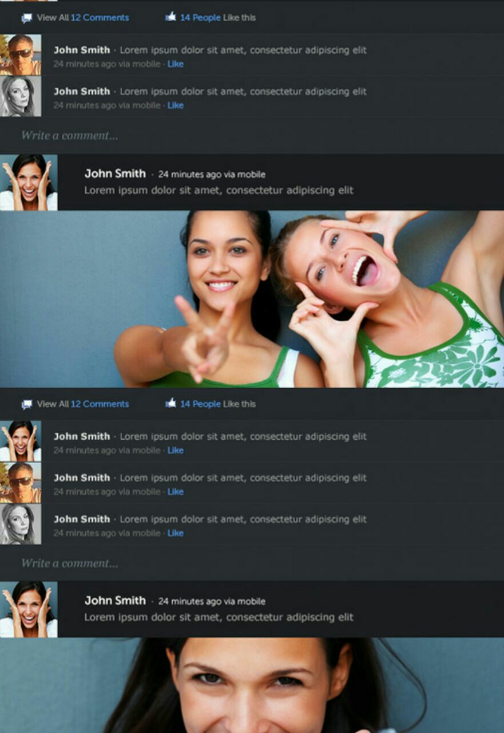Open John Smith's name above the close-up woman photo

115,601
